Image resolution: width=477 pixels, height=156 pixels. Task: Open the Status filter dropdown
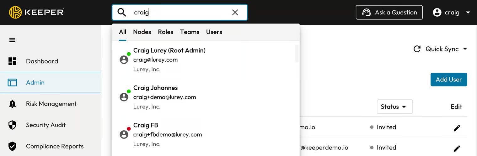point(394,107)
